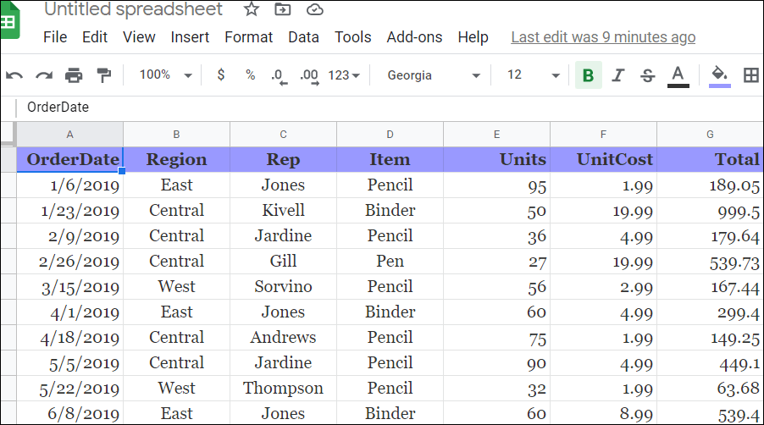This screenshot has height=425, width=764.
Task: Print the spreadsheet using the printer icon
Action: (x=74, y=75)
